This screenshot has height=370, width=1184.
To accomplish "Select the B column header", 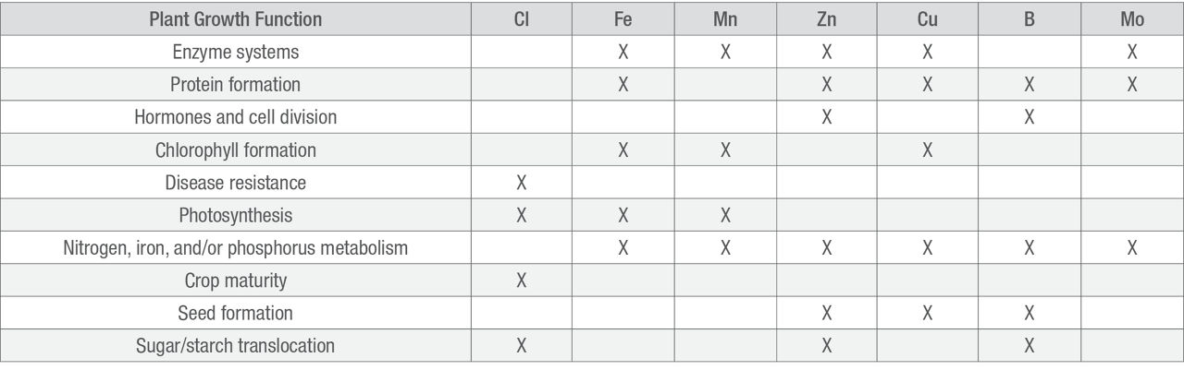I will 1030,19.
